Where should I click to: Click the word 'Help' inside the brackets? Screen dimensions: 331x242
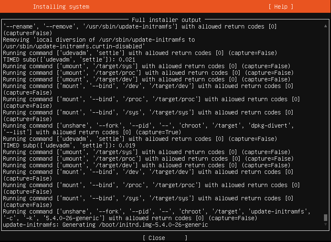281,7
